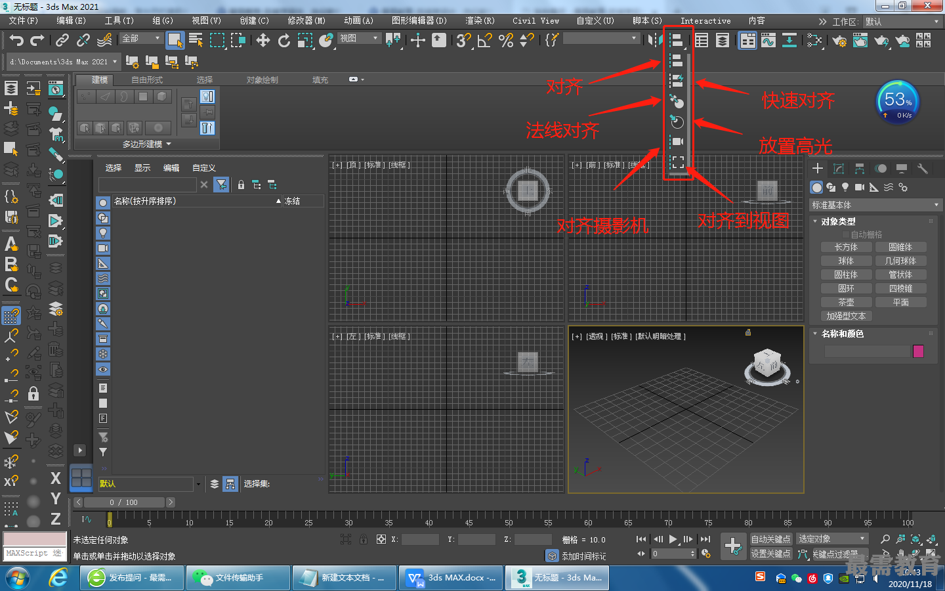The image size is (945, 591).
Task: Click the 长方体 button
Action: (x=846, y=247)
